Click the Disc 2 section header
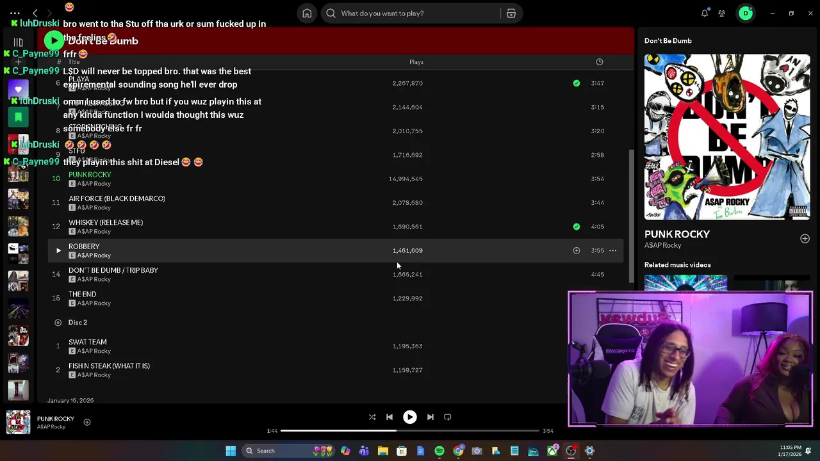 point(78,322)
